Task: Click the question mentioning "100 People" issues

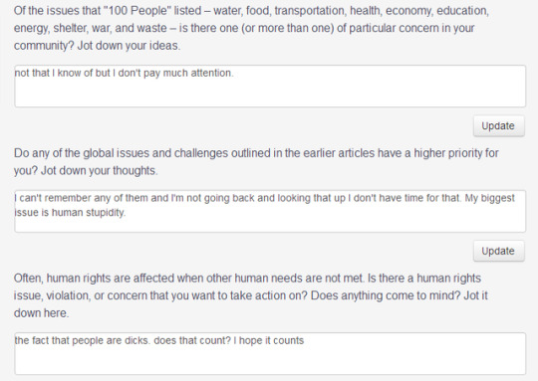Action: (251, 28)
